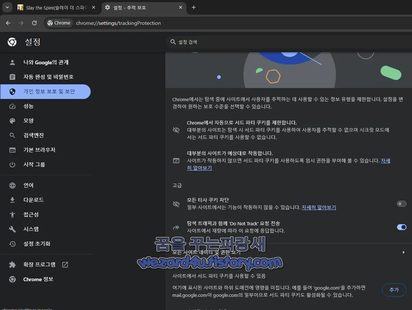Disable the Do Not Track request toggle
Screen dimensions: 412x310
(401, 227)
